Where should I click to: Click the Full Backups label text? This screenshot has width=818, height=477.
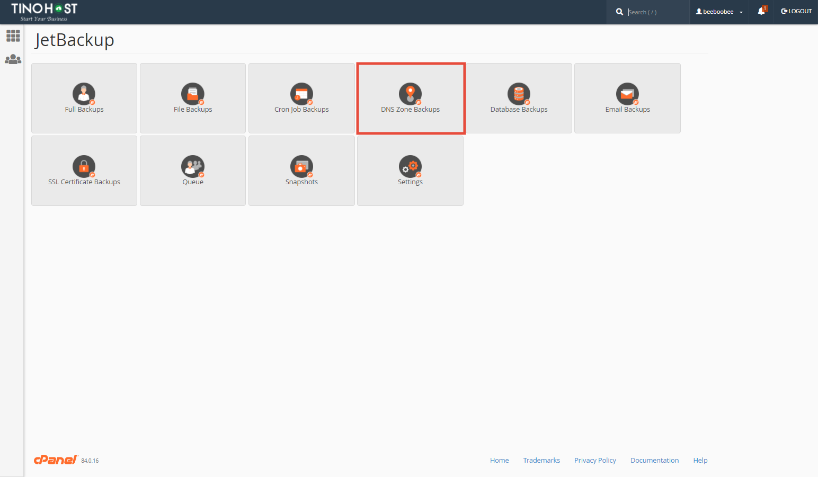point(84,110)
